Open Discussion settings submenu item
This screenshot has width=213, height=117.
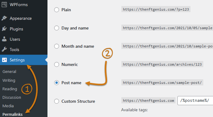(12, 97)
